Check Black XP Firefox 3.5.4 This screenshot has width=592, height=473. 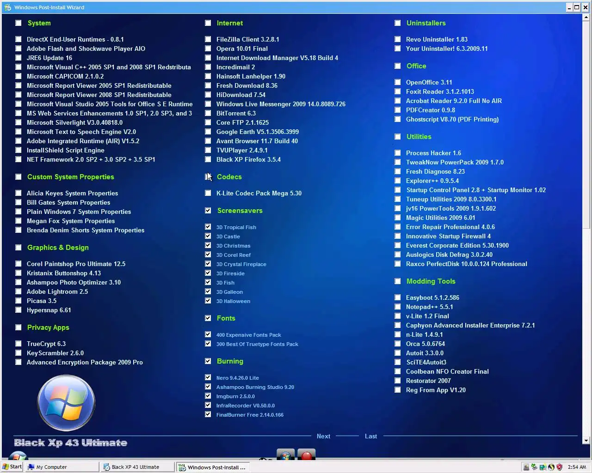tap(208, 159)
